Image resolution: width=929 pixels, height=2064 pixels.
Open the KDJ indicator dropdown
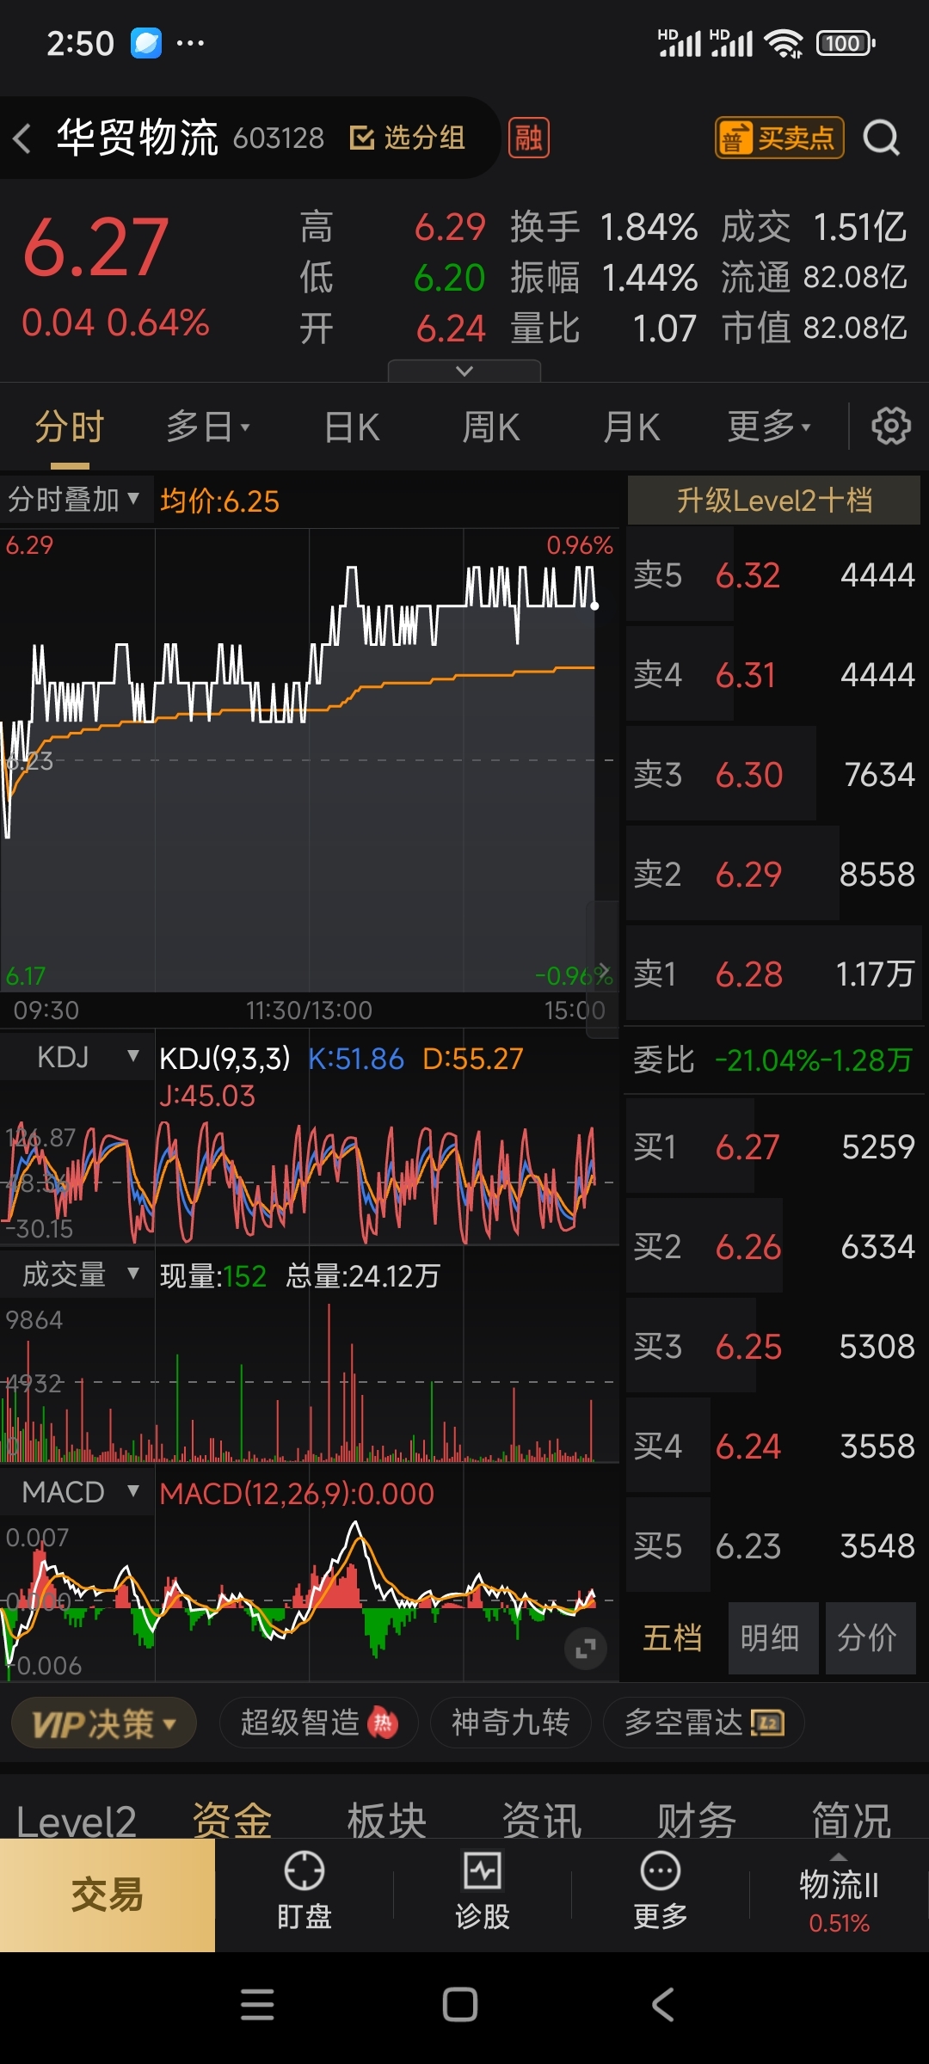(x=77, y=1057)
